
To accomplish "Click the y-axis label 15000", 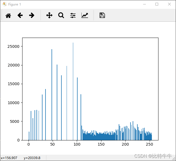I will click(14, 84).
